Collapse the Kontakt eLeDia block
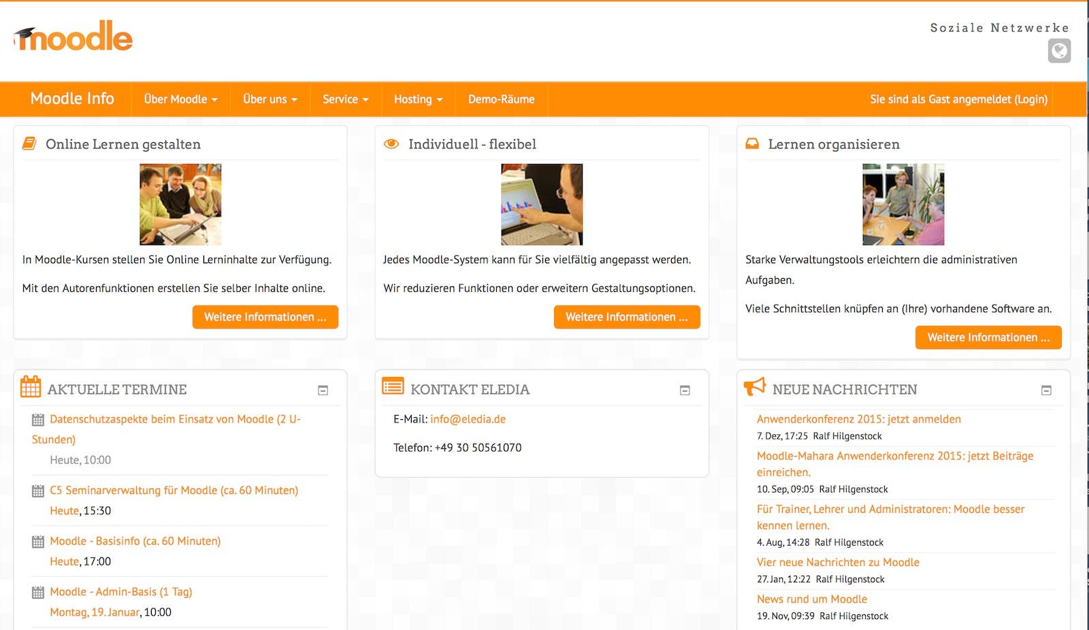Image resolution: width=1089 pixels, height=630 pixels. 685,391
